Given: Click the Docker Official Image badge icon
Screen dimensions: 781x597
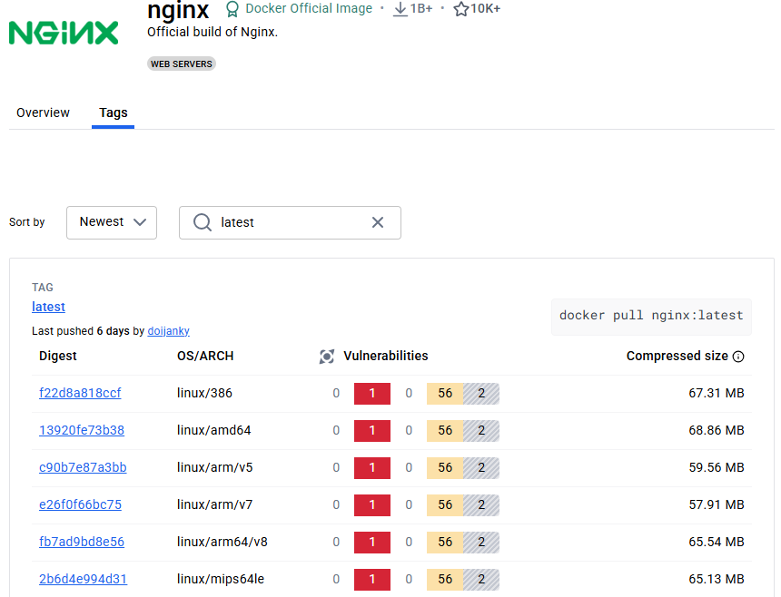Looking at the screenshot, I should click(x=232, y=9).
